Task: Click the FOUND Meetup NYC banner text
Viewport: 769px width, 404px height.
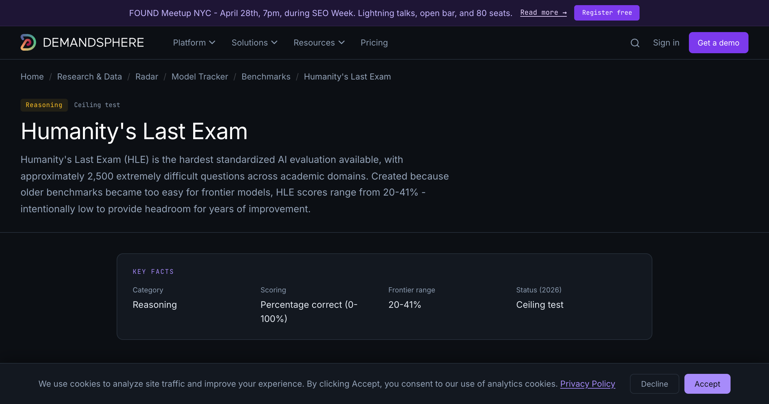Action: (x=321, y=13)
